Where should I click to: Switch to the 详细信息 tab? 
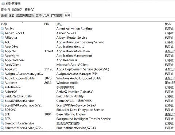pyautogui.click(x=57, y=15)
